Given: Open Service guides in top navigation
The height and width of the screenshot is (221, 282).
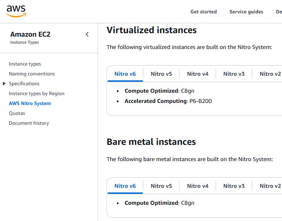Looking at the screenshot, I should [246, 12].
